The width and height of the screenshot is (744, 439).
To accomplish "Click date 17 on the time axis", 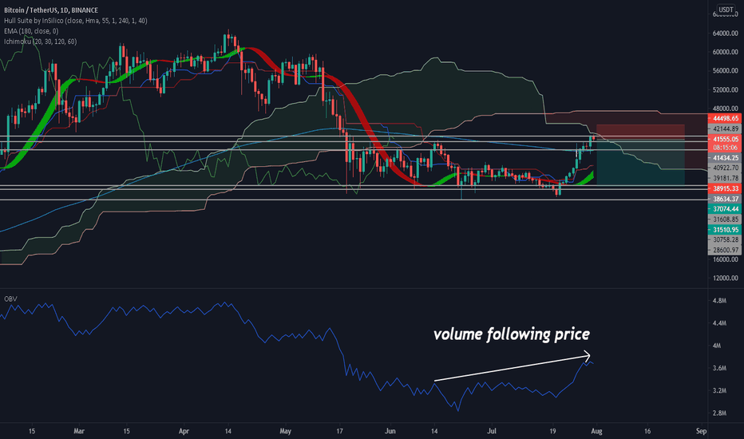I will (340, 431).
